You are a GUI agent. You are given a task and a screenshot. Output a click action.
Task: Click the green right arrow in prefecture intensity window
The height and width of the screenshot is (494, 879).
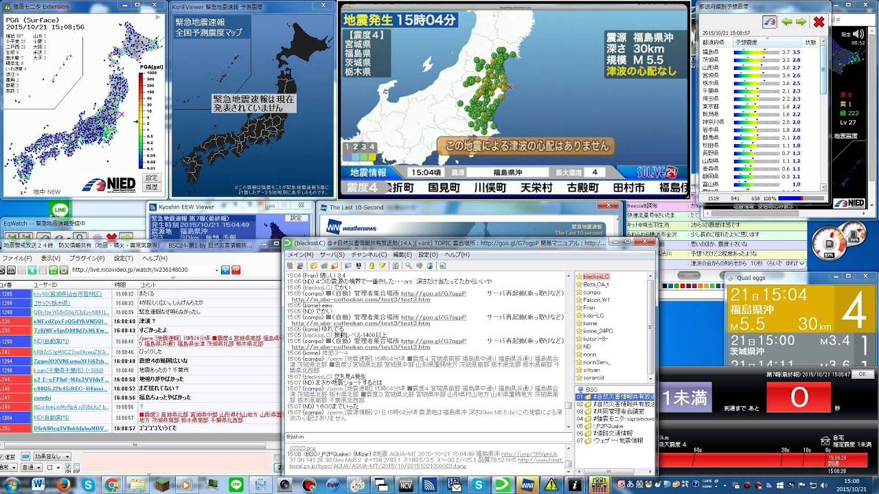pos(801,22)
